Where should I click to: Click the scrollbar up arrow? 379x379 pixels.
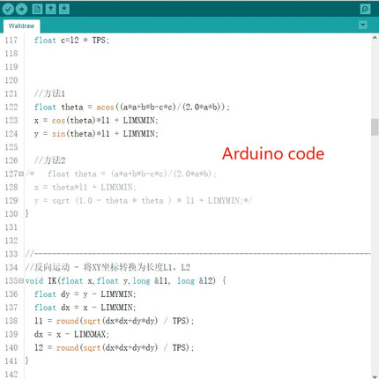(x=375, y=38)
